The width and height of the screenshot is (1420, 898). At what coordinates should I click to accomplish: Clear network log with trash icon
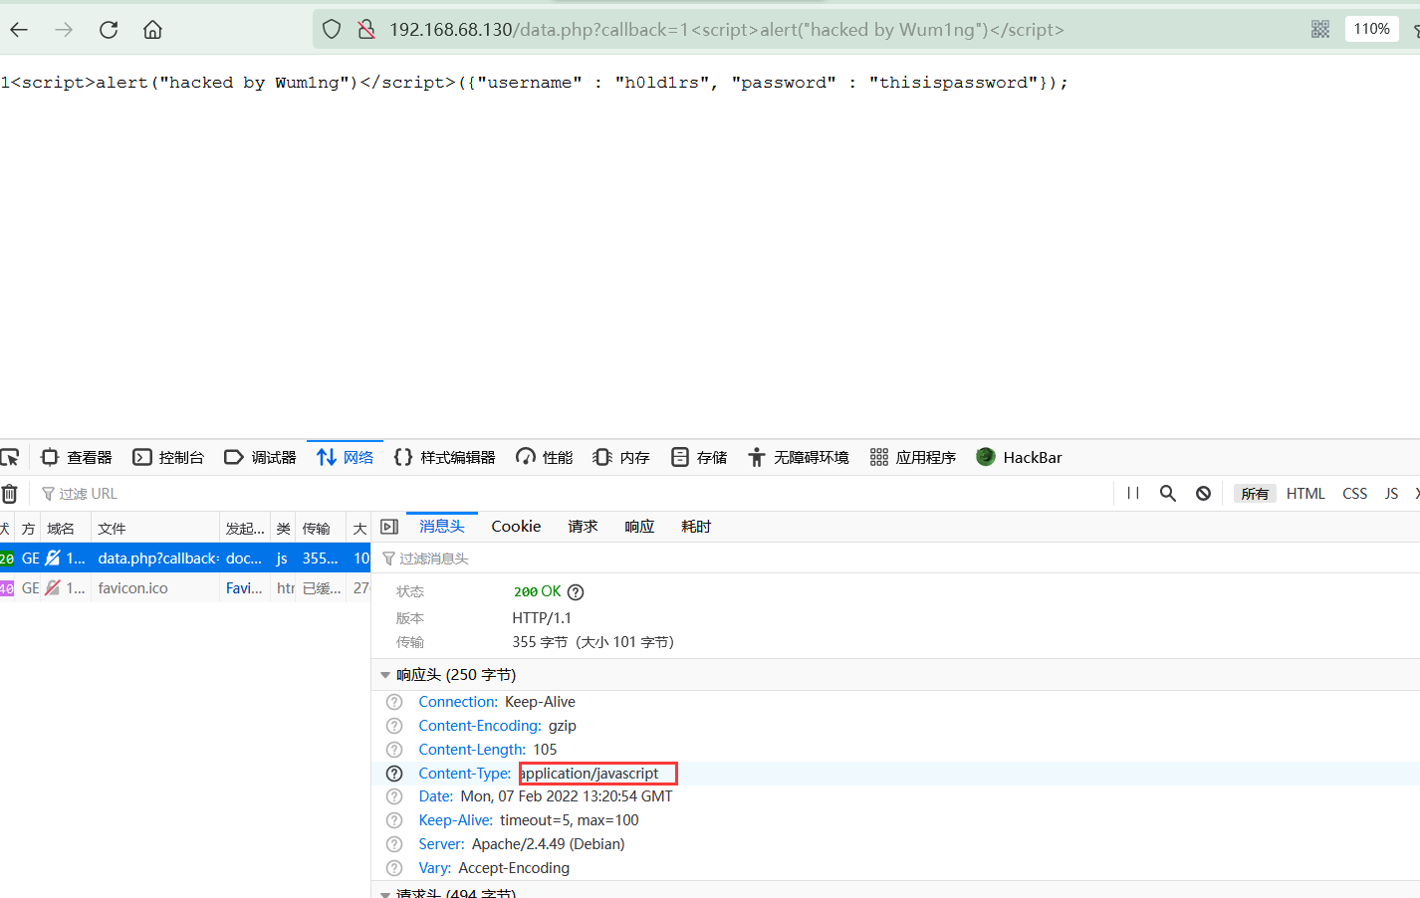(10, 494)
